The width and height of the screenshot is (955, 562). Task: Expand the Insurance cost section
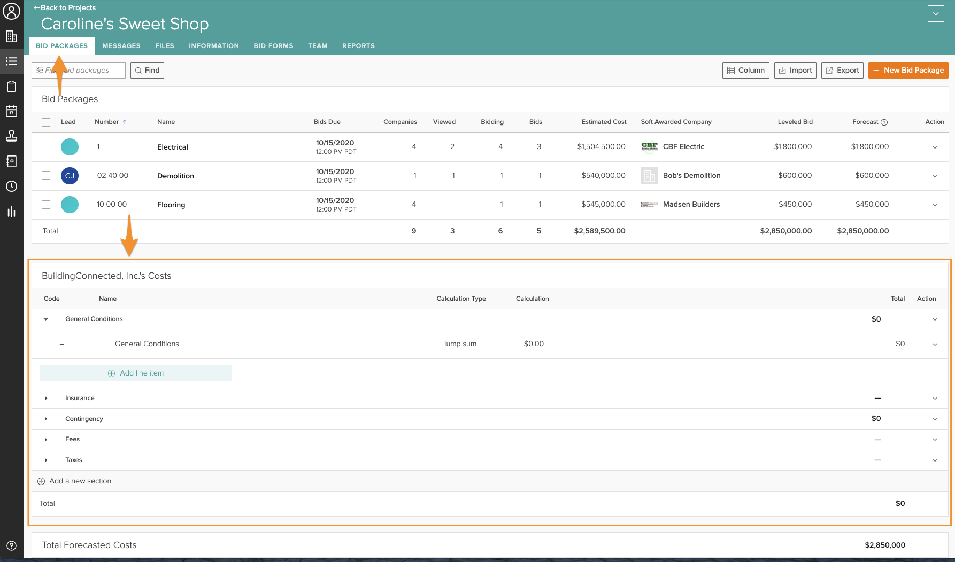46,398
